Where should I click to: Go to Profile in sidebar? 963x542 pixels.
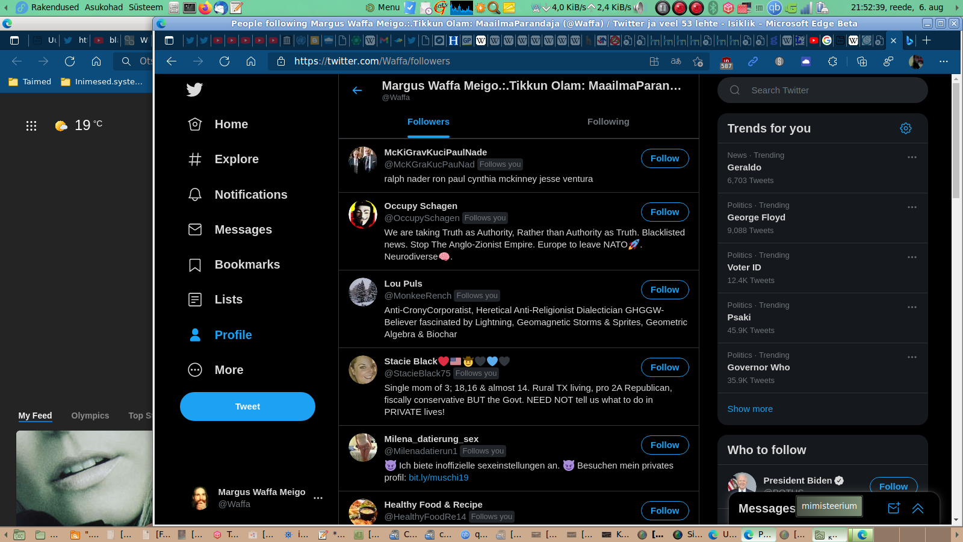pyautogui.click(x=220, y=335)
